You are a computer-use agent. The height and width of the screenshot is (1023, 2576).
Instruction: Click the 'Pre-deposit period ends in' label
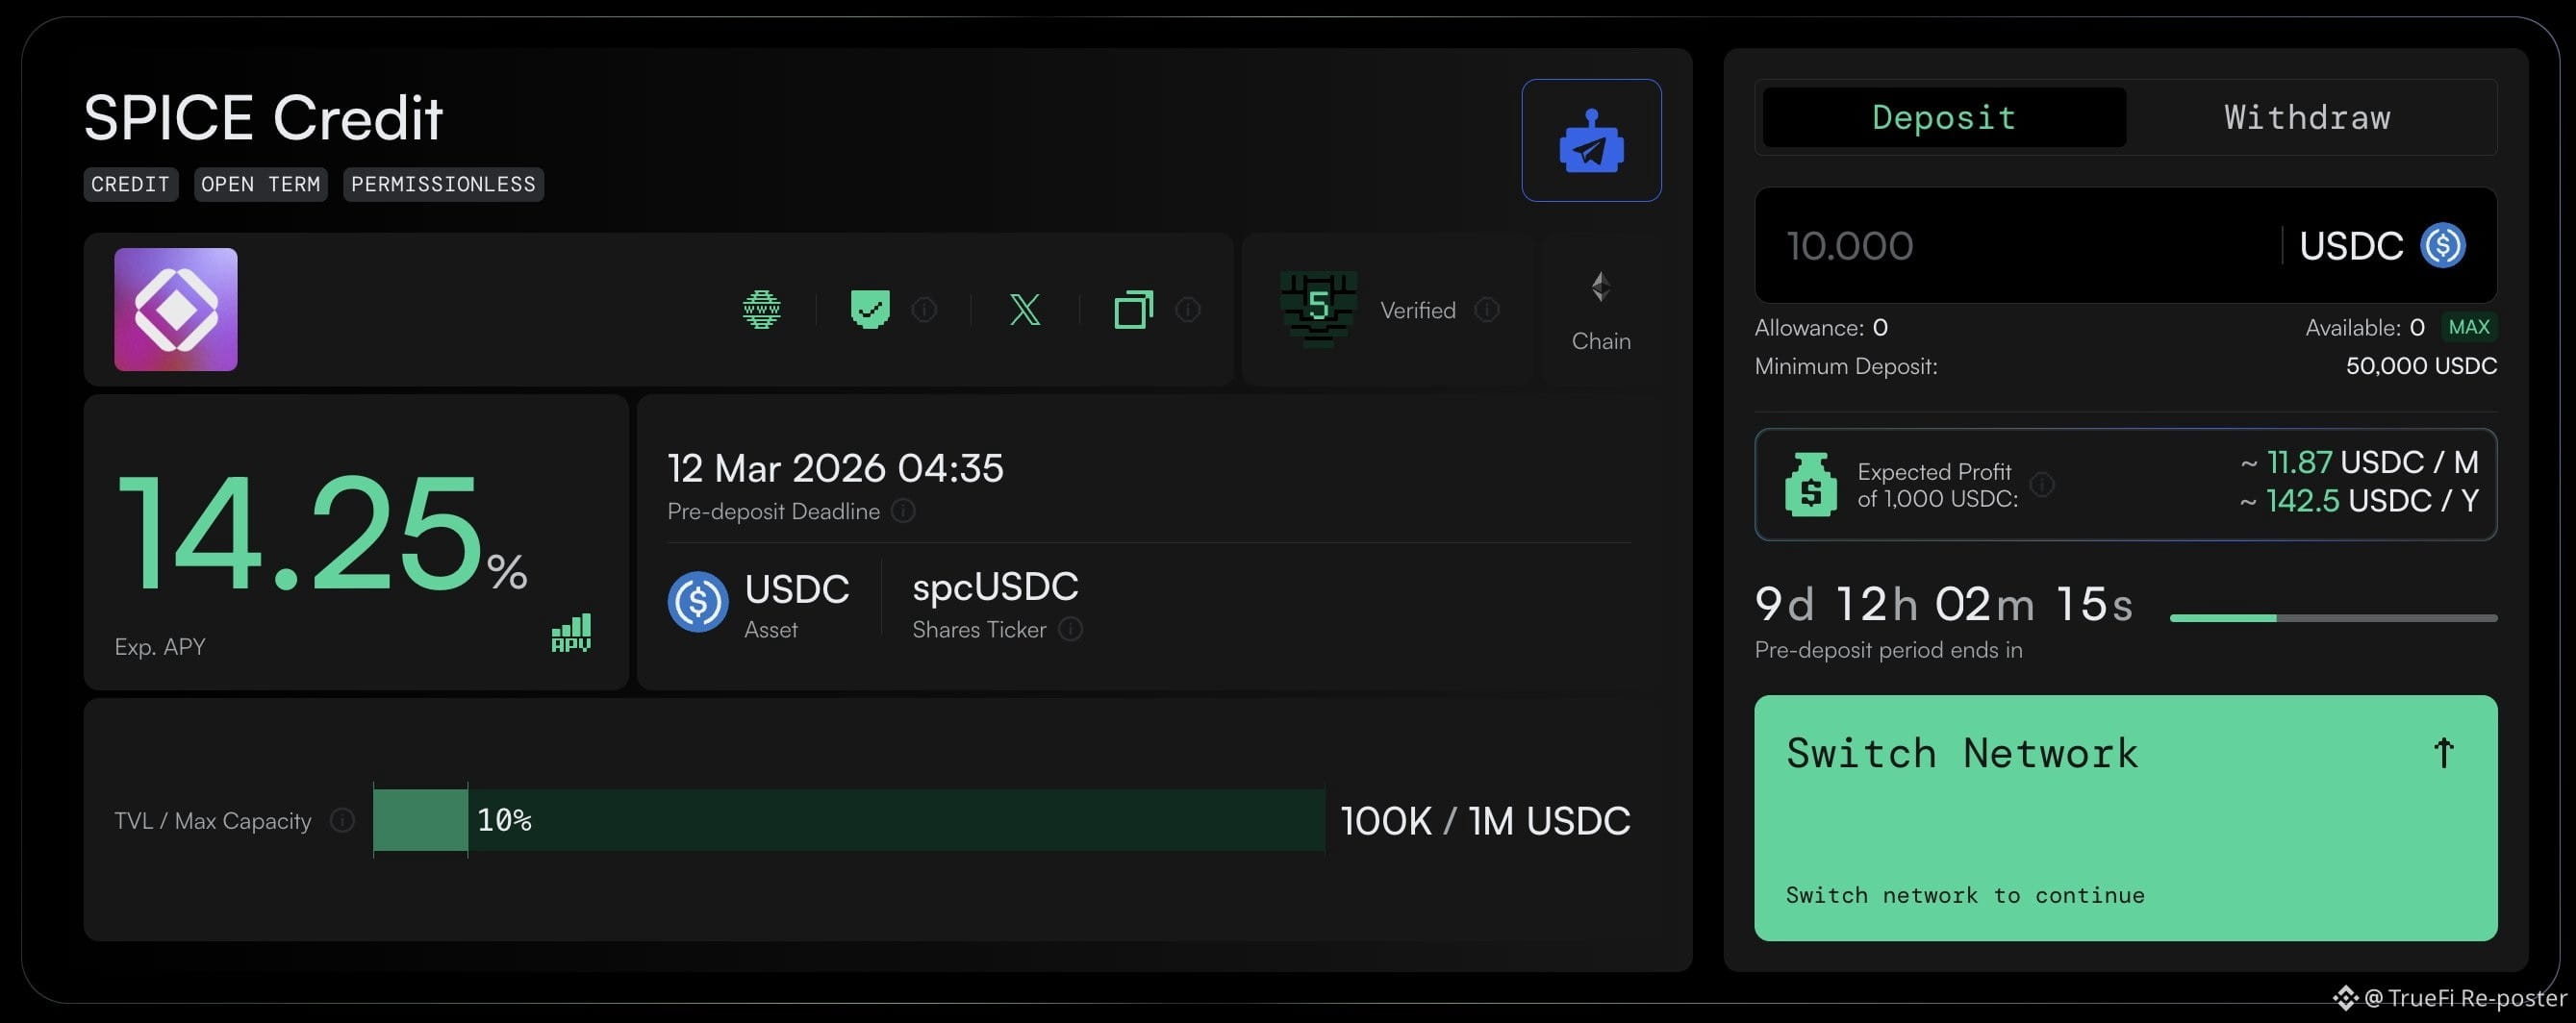[1888, 650]
